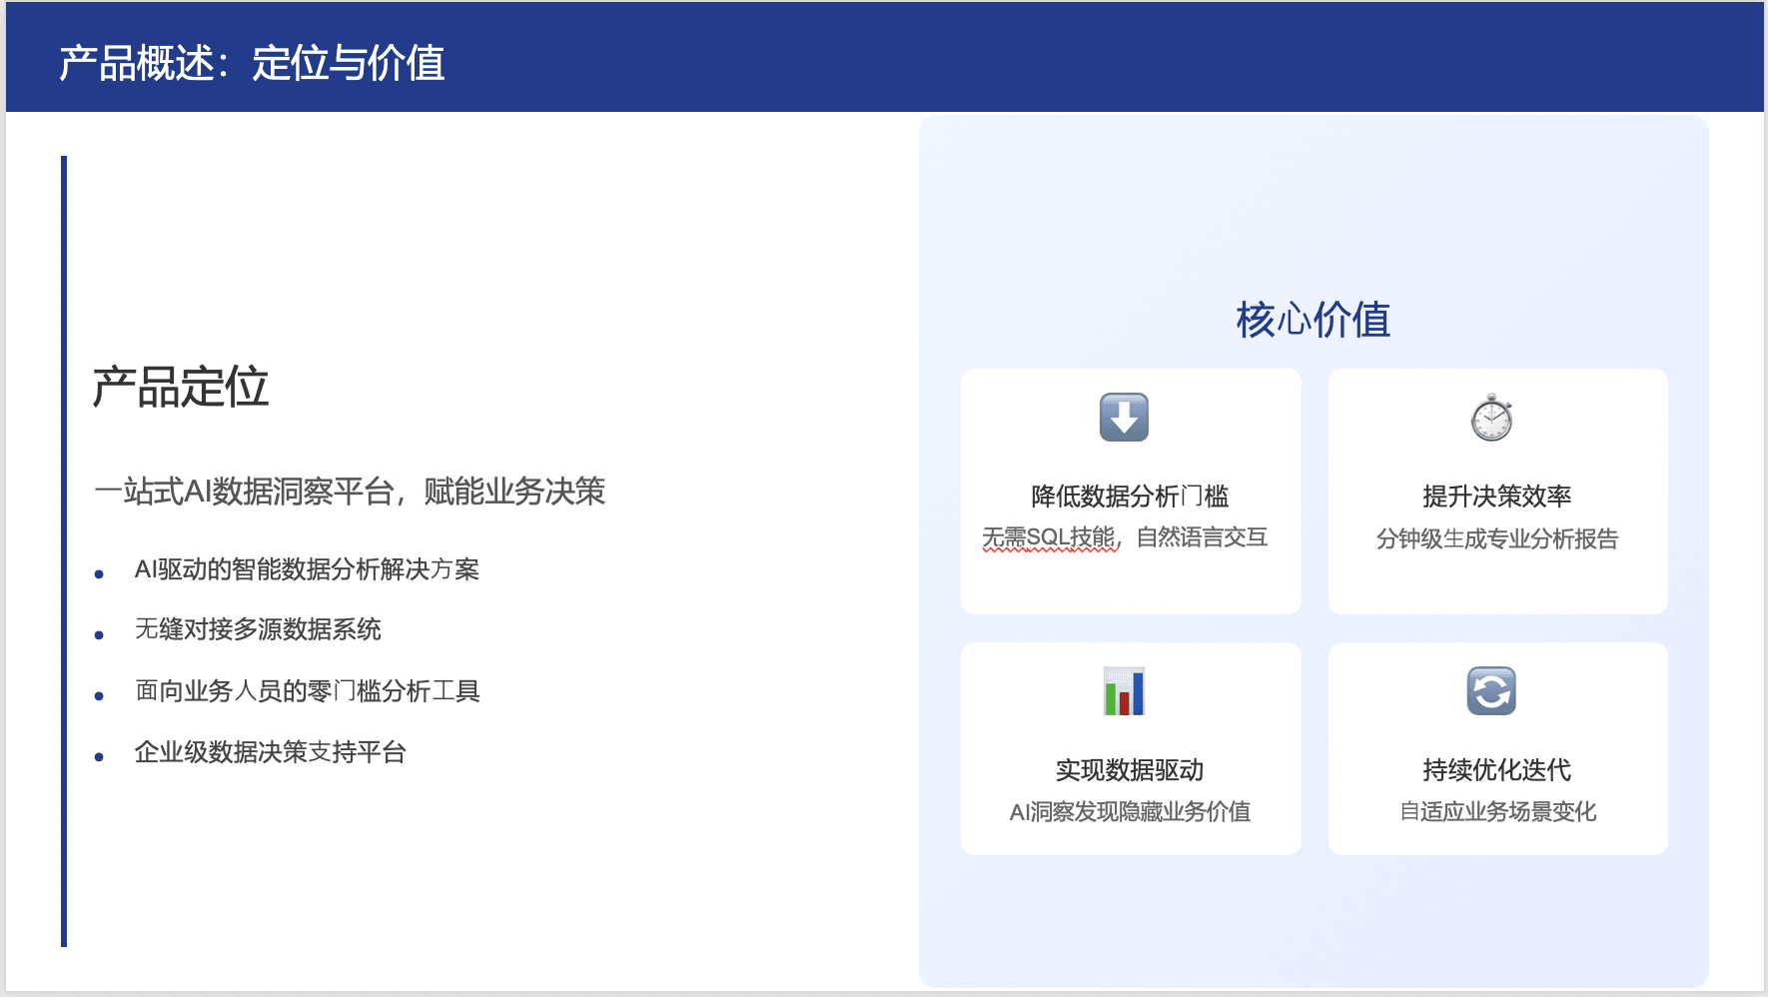
Task: Expand the 核心价值 section heading
Action: click(1314, 320)
